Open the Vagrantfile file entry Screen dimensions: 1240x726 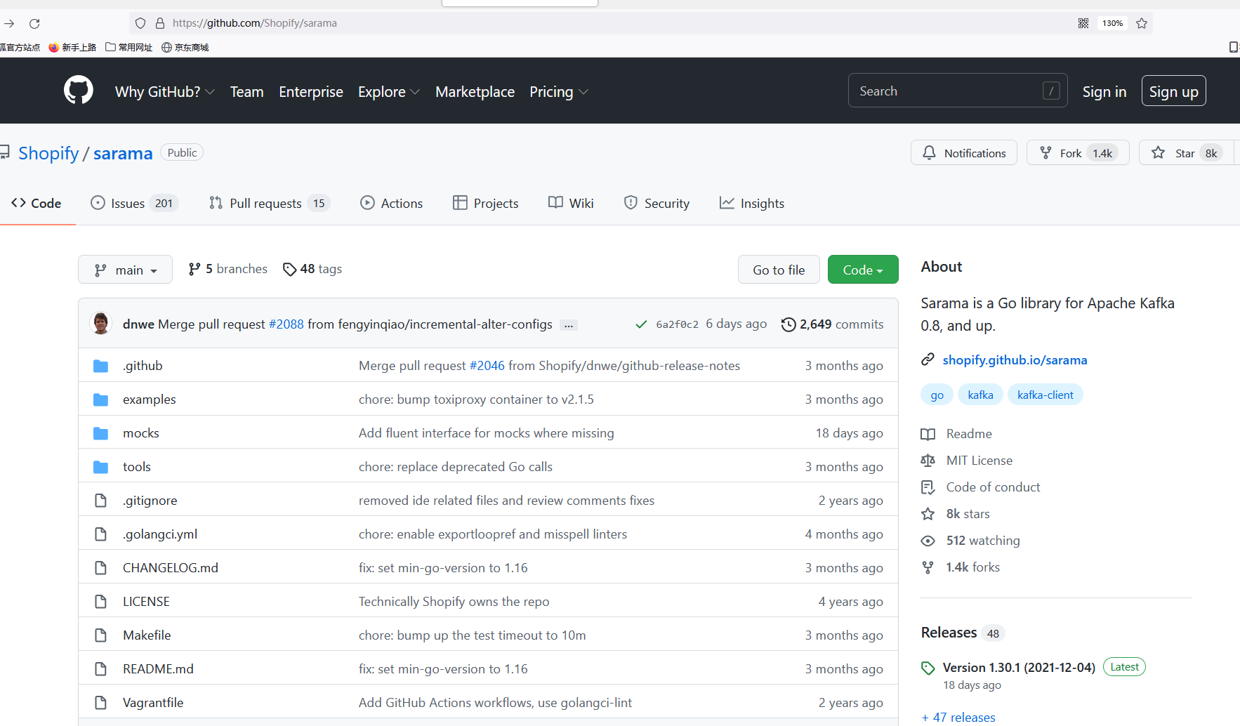coord(153,702)
